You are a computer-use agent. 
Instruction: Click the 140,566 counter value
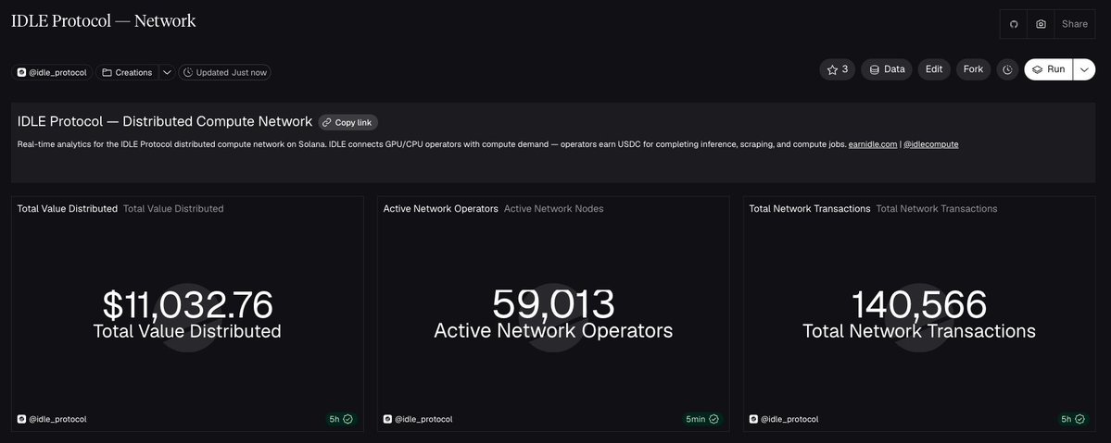(x=919, y=305)
